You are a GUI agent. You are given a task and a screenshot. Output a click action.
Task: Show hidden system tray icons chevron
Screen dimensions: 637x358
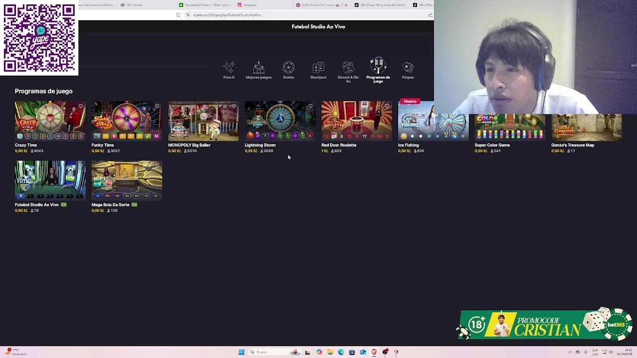pyautogui.click(x=570, y=352)
